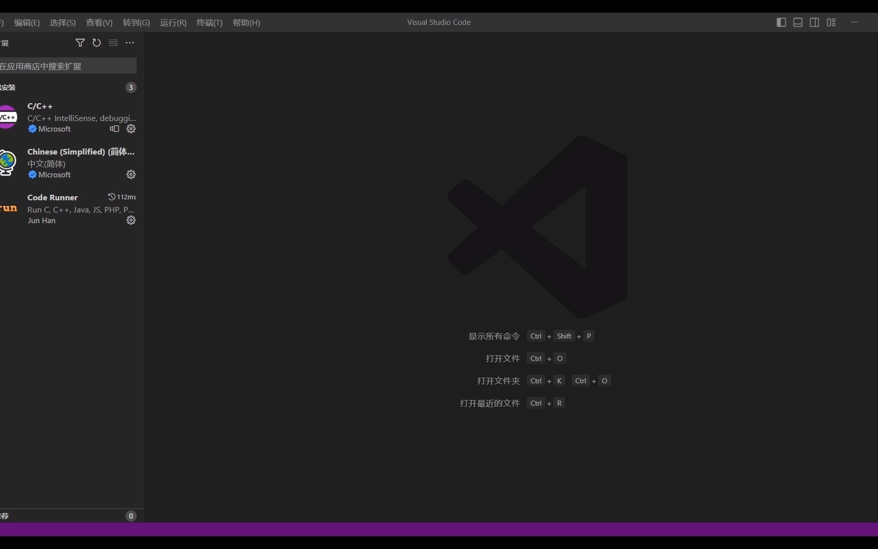The image size is (878, 549).
Task: Expand the recommended section at bottom
Action: point(72,516)
